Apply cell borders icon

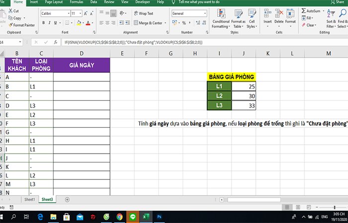(x=67, y=23)
